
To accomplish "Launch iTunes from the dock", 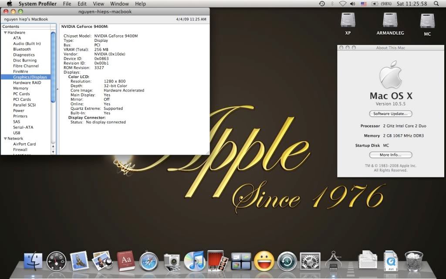I will coord(194,261).
